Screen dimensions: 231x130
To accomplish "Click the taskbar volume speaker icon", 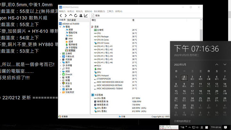I will click(x=198, y=127).
